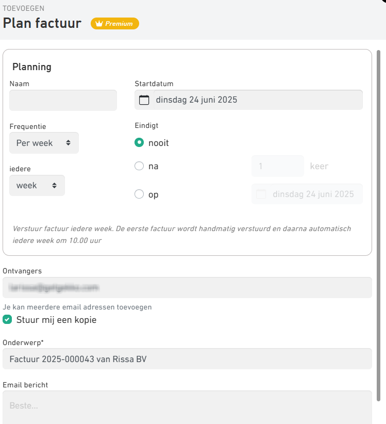The image size is (386, 424).
Task: Click the 'Stuur mij een kopie' label
Action: 56,320
